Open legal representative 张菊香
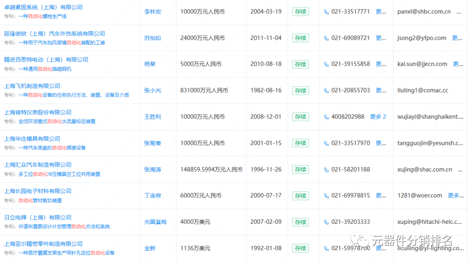Viewport: 468px width, 261px height. click(x=153, y=143)
